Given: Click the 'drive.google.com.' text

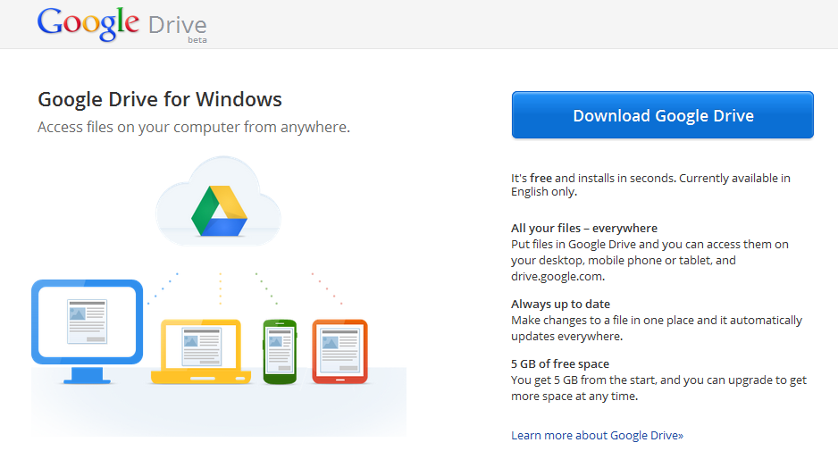Looking at the screenshot, I should (558, 276).
